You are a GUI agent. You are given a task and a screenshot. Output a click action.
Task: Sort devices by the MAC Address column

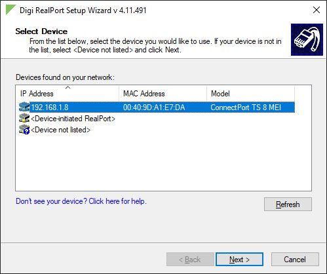pos(163,94)
